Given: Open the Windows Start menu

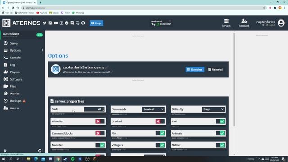Looking at the screenshot, I should coord(4,159).
